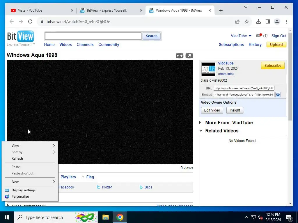The width and height of the screenshot is (298, 223).
Task: Bookmark this page with the star
Action: (247, 21)
